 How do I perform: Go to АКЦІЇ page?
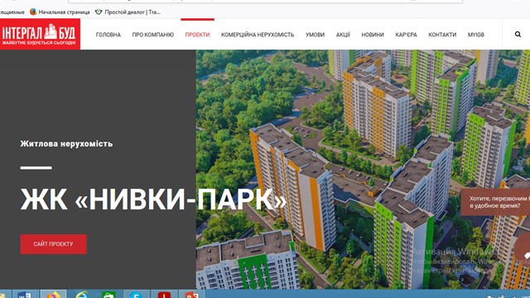[x=343, y=35]
